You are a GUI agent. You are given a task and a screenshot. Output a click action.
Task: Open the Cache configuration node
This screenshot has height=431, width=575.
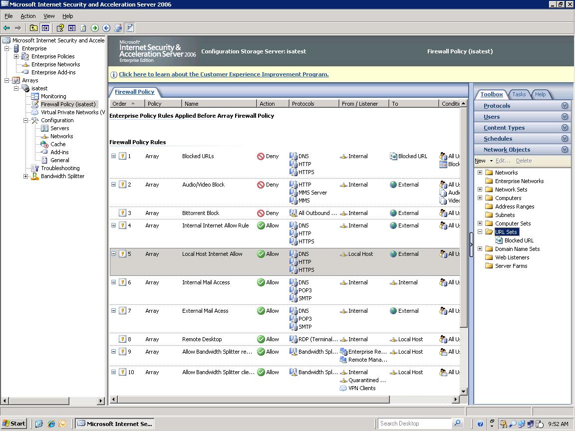tap(58, 144)
